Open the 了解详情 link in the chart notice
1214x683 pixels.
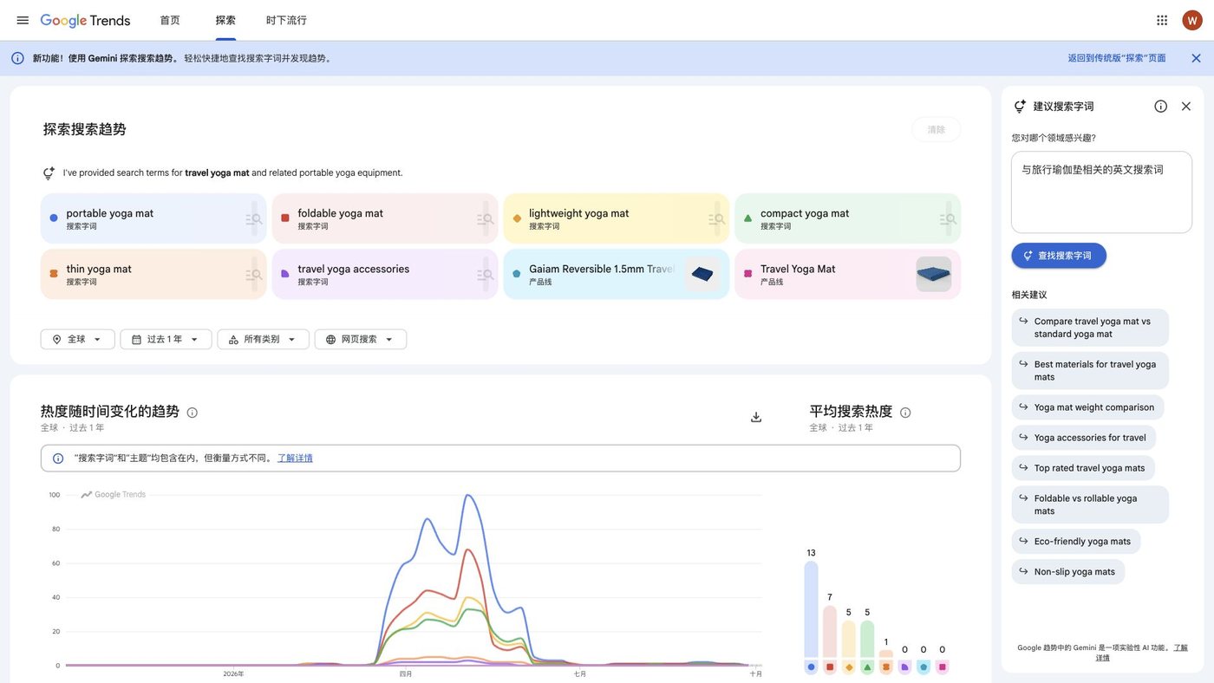pyautogui.click(x=295, y=459)
